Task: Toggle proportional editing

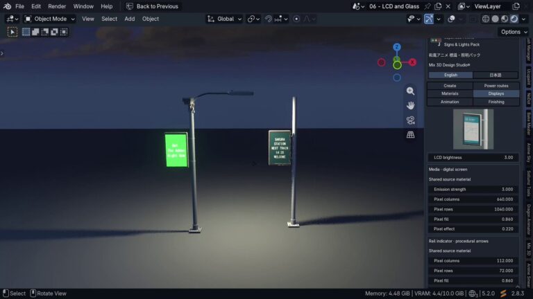Action: coord(296,19)
